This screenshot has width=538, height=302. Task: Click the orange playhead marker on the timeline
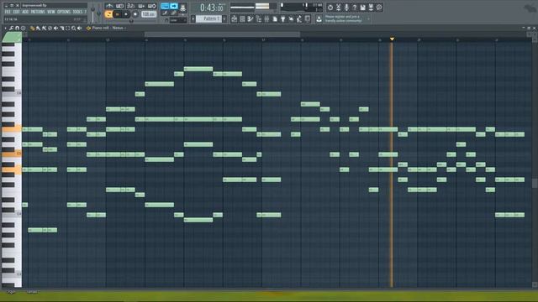392,39
